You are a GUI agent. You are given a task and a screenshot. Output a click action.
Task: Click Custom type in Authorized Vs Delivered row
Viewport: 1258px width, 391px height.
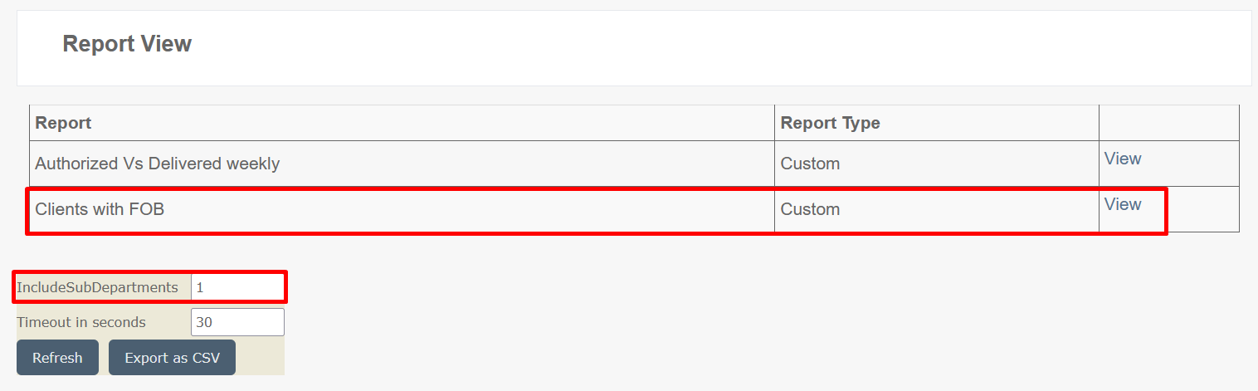(x=810, y=164)
